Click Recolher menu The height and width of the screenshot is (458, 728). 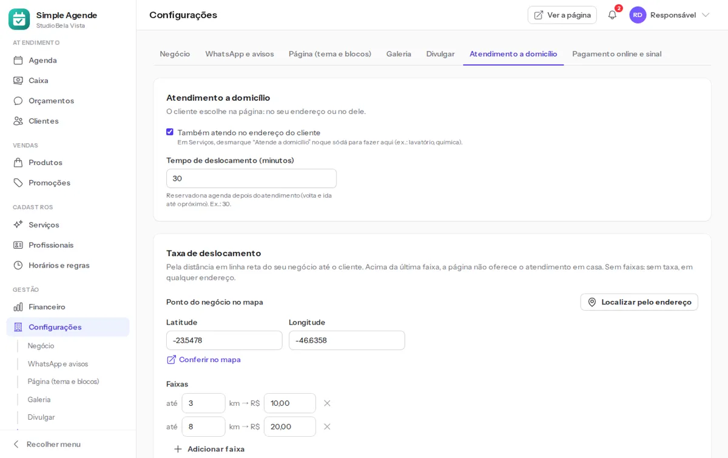click(x=46, y=444)
